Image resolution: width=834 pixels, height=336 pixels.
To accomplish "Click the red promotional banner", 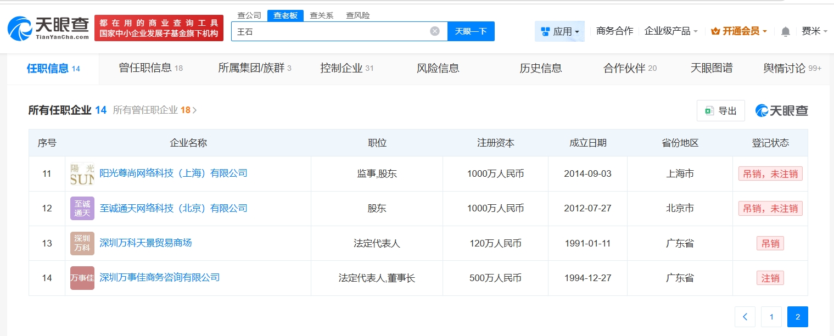I will 159,28.
